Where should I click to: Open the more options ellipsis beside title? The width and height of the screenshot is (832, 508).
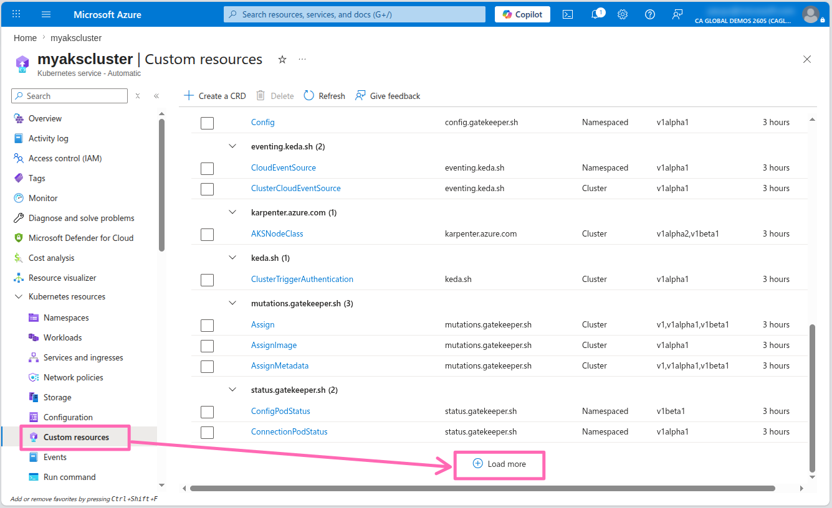[302, 59]
